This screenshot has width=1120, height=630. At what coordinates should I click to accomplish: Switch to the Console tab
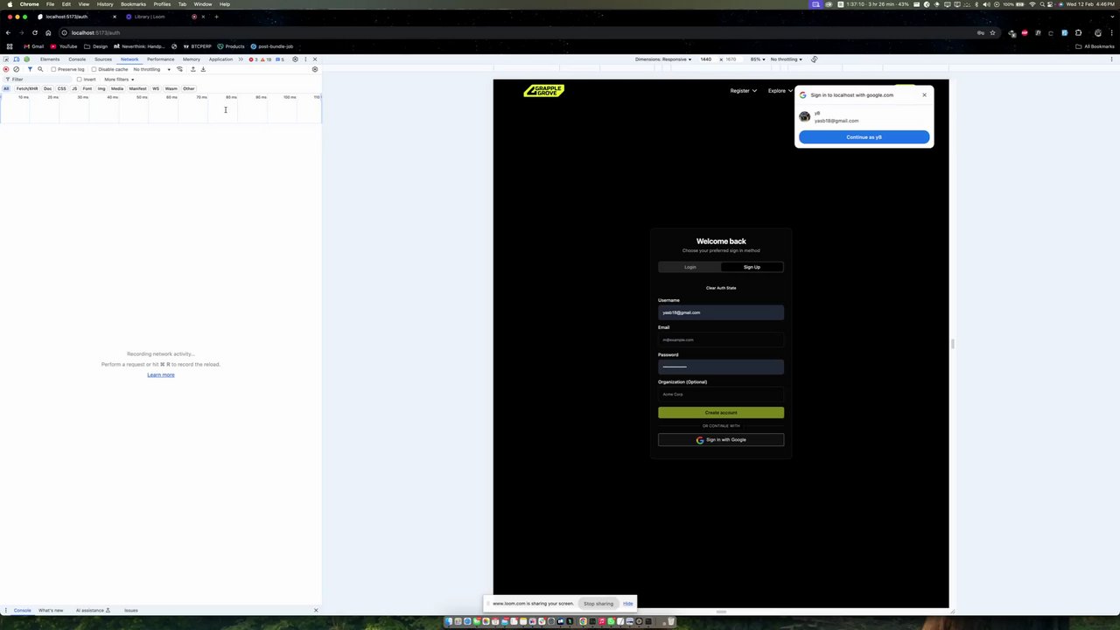77,59
